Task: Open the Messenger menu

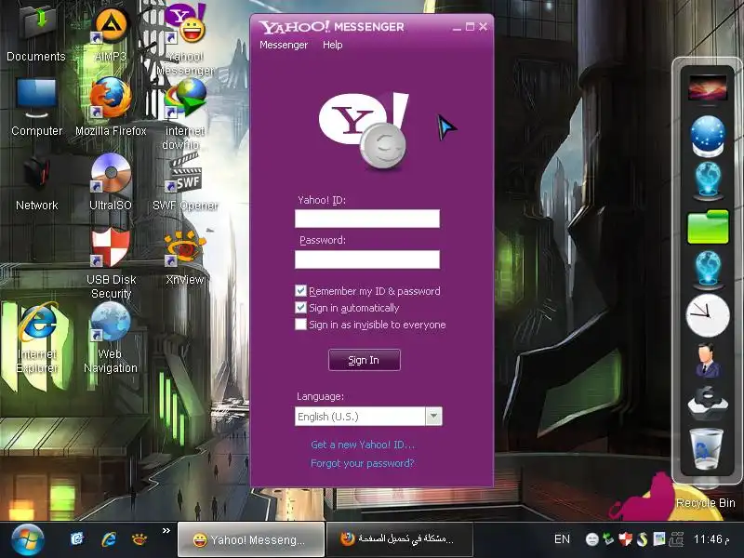Action: pos(284,45)
